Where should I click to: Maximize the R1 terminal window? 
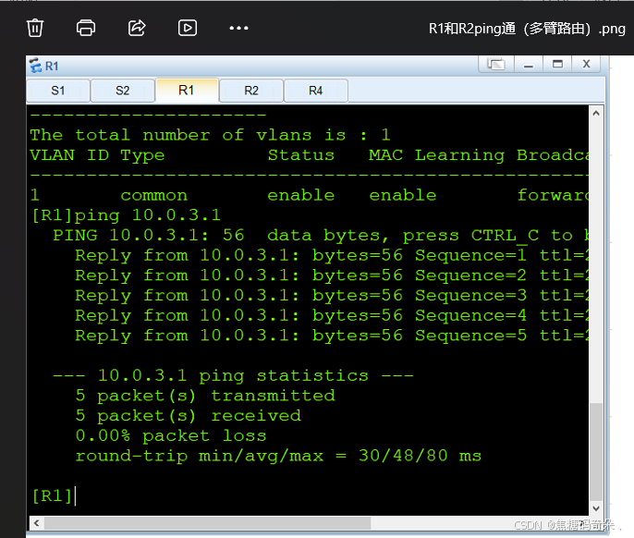point(557,64)
